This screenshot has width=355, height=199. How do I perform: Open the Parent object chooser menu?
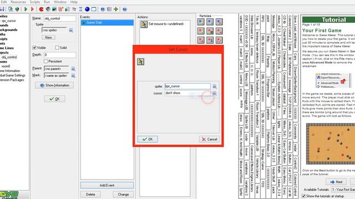pos(73,69)
